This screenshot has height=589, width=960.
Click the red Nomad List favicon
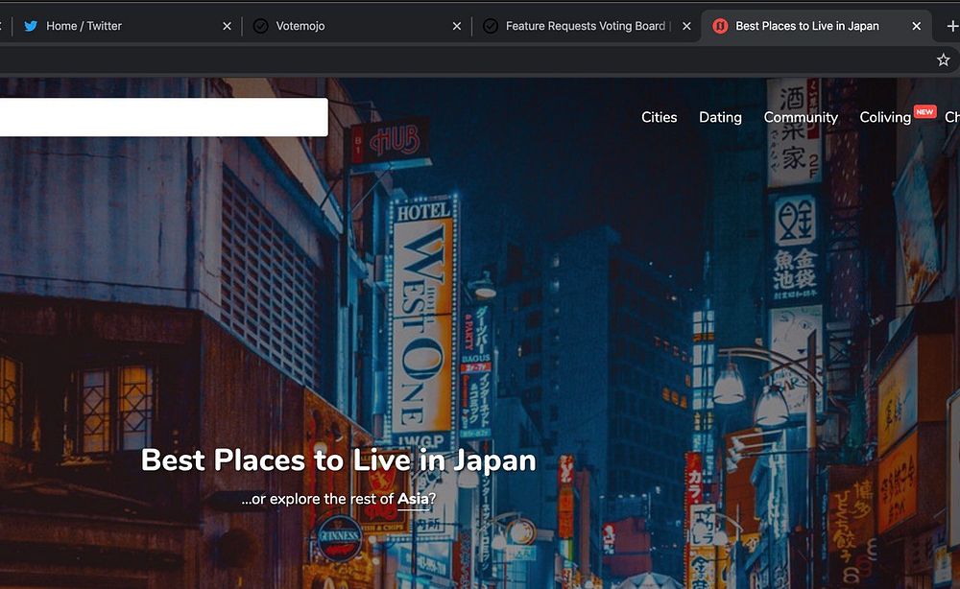(720, 26)
